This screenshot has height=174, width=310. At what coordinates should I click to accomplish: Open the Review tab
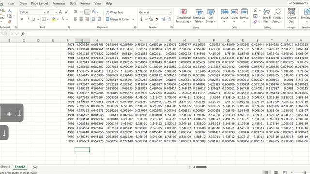85,3
